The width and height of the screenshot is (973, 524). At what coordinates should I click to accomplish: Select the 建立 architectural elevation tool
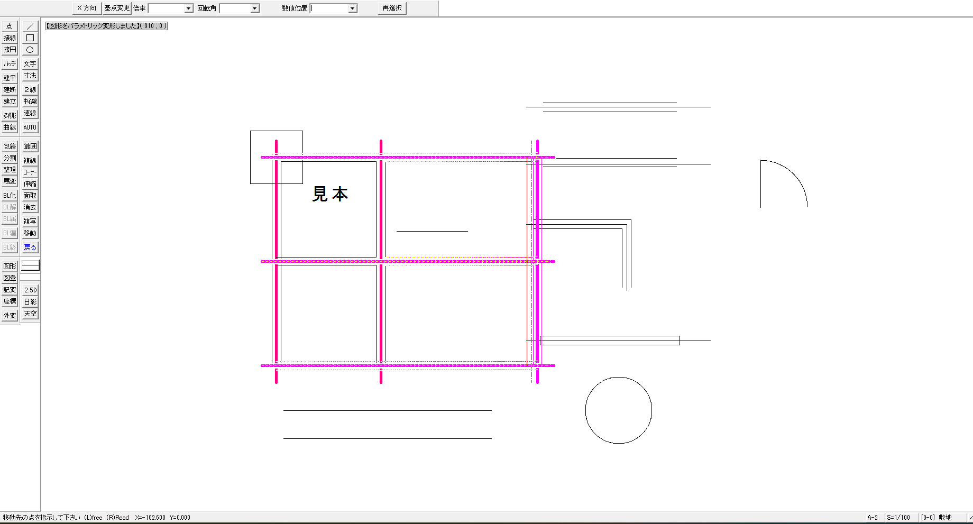[x=10, y=101]
